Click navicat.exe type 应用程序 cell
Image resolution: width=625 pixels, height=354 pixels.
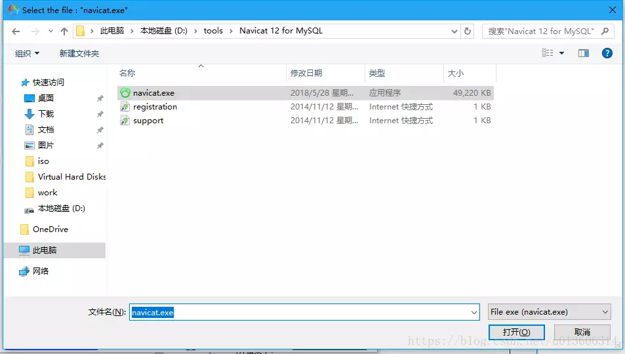click(385, 93)
